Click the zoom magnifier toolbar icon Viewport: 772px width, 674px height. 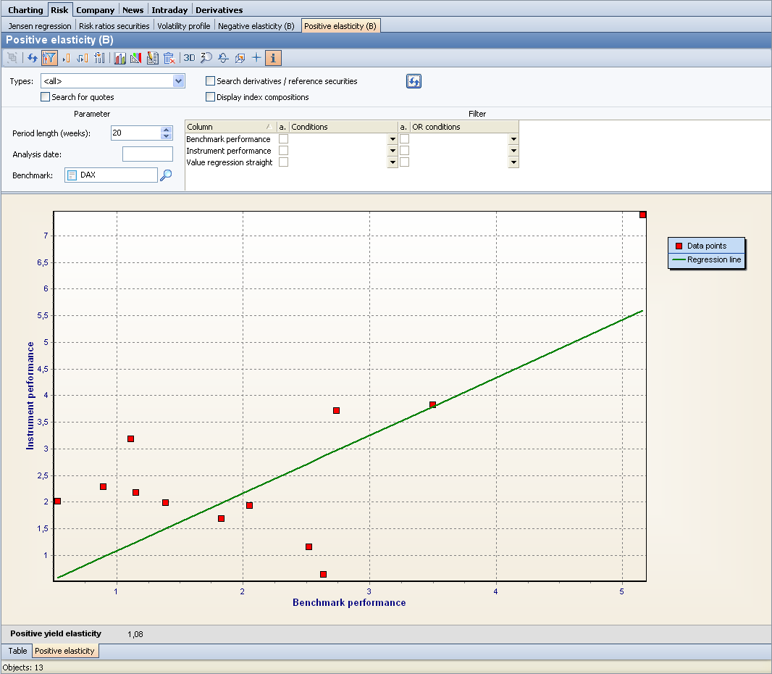[x=206, y=58]
